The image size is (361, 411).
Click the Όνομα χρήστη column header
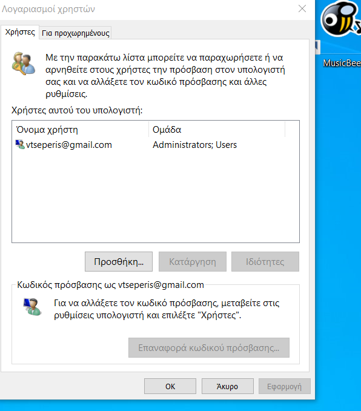click(80, 130)
